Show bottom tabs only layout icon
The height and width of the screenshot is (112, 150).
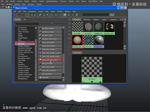pyautogui.click(x=23, y=15)
